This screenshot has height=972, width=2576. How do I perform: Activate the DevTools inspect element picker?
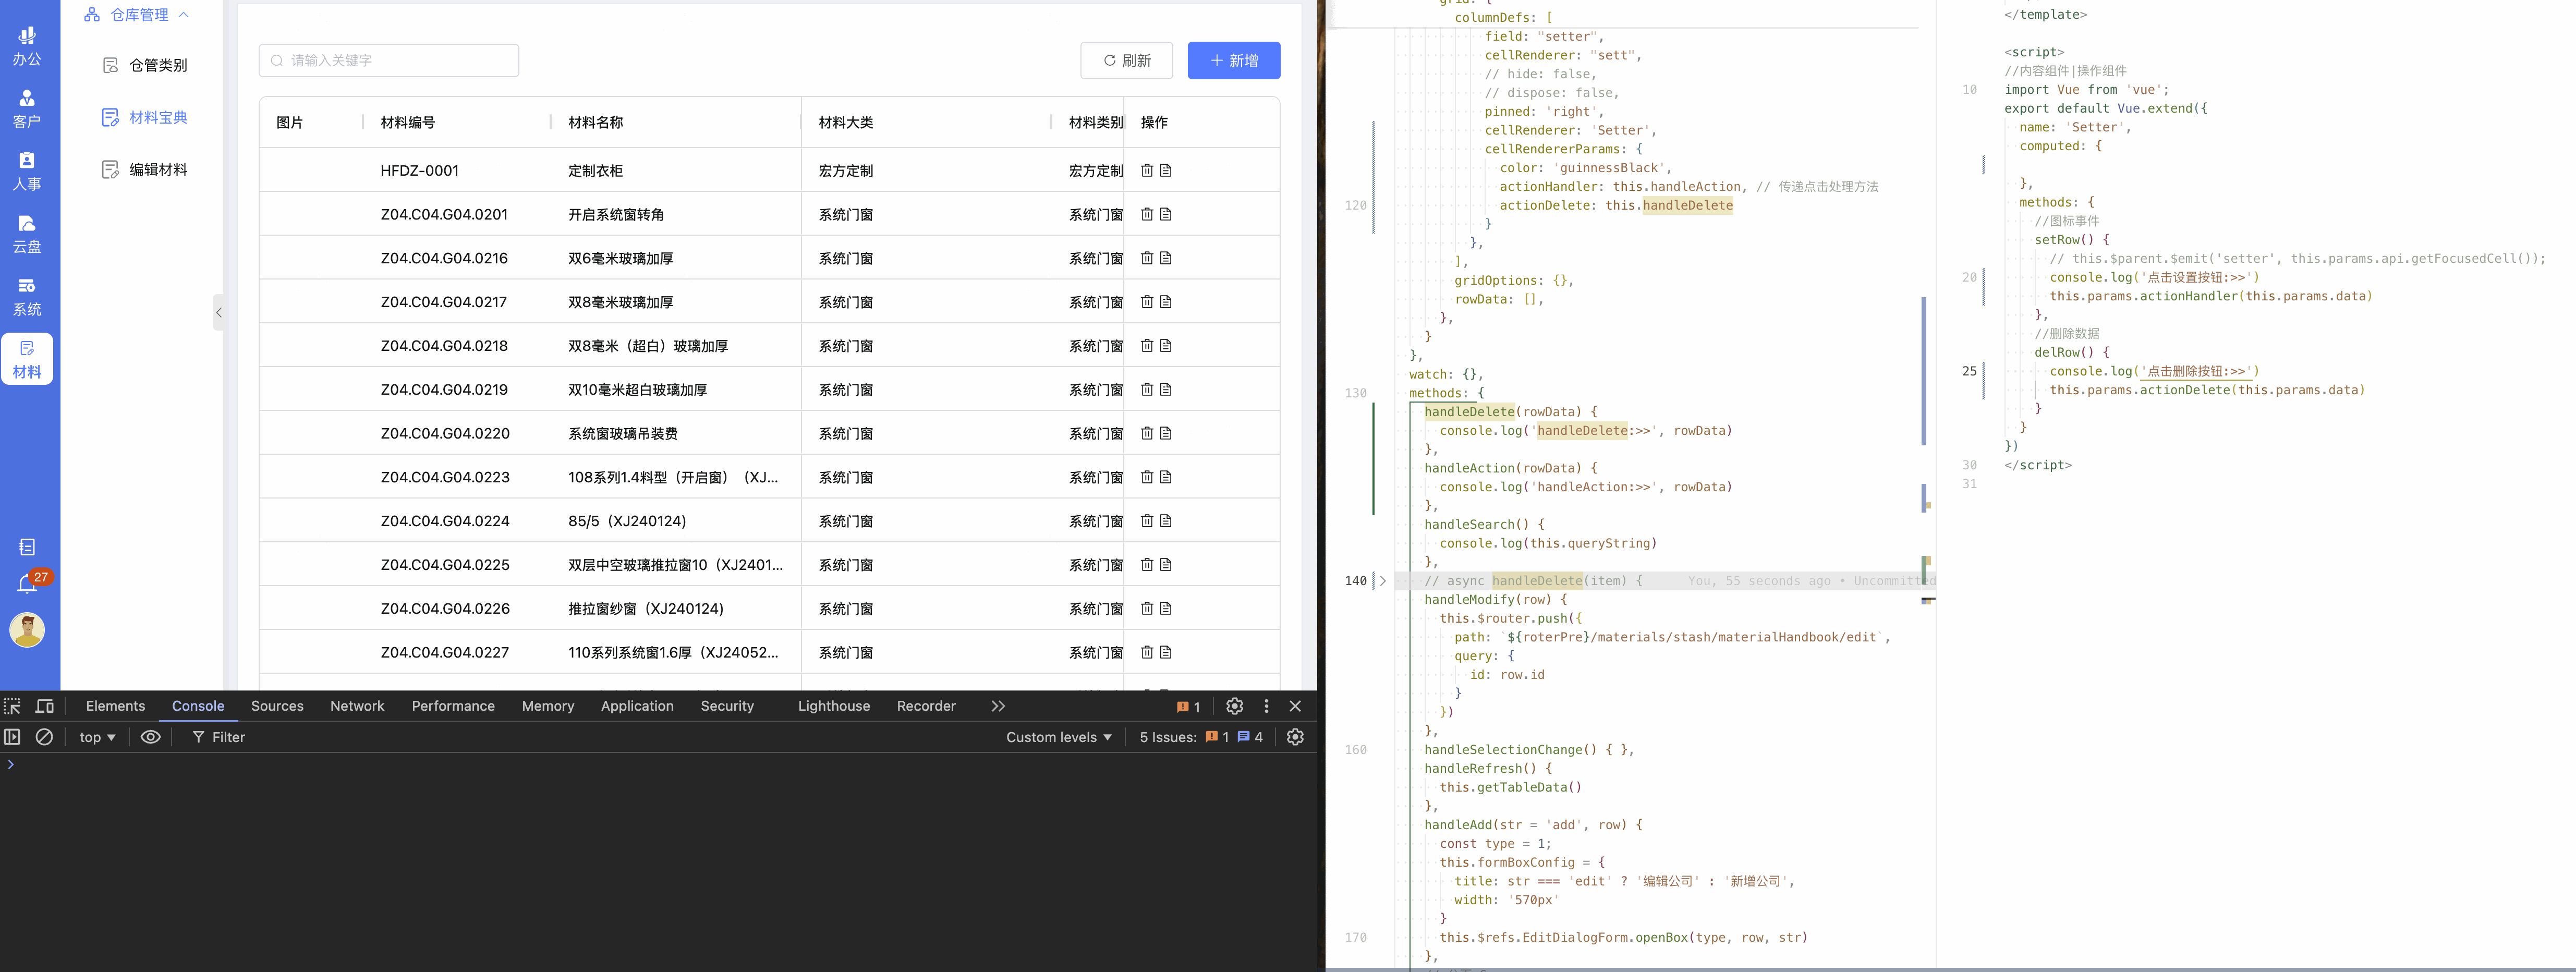pos(13,706)
